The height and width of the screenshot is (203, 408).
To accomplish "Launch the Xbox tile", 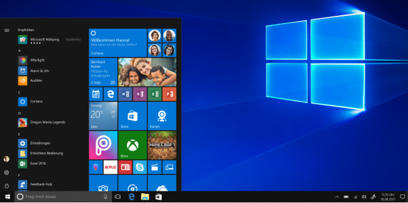I will pos(133,145).
